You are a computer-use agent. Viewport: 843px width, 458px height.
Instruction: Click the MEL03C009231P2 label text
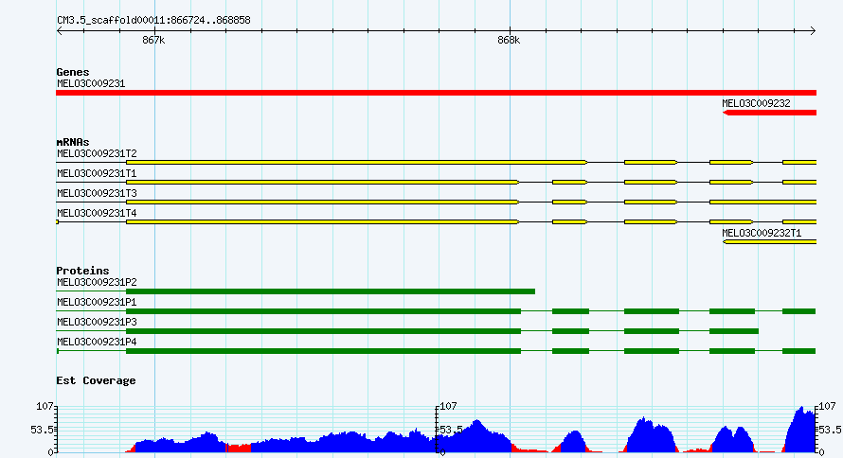(x=97, y=282)
